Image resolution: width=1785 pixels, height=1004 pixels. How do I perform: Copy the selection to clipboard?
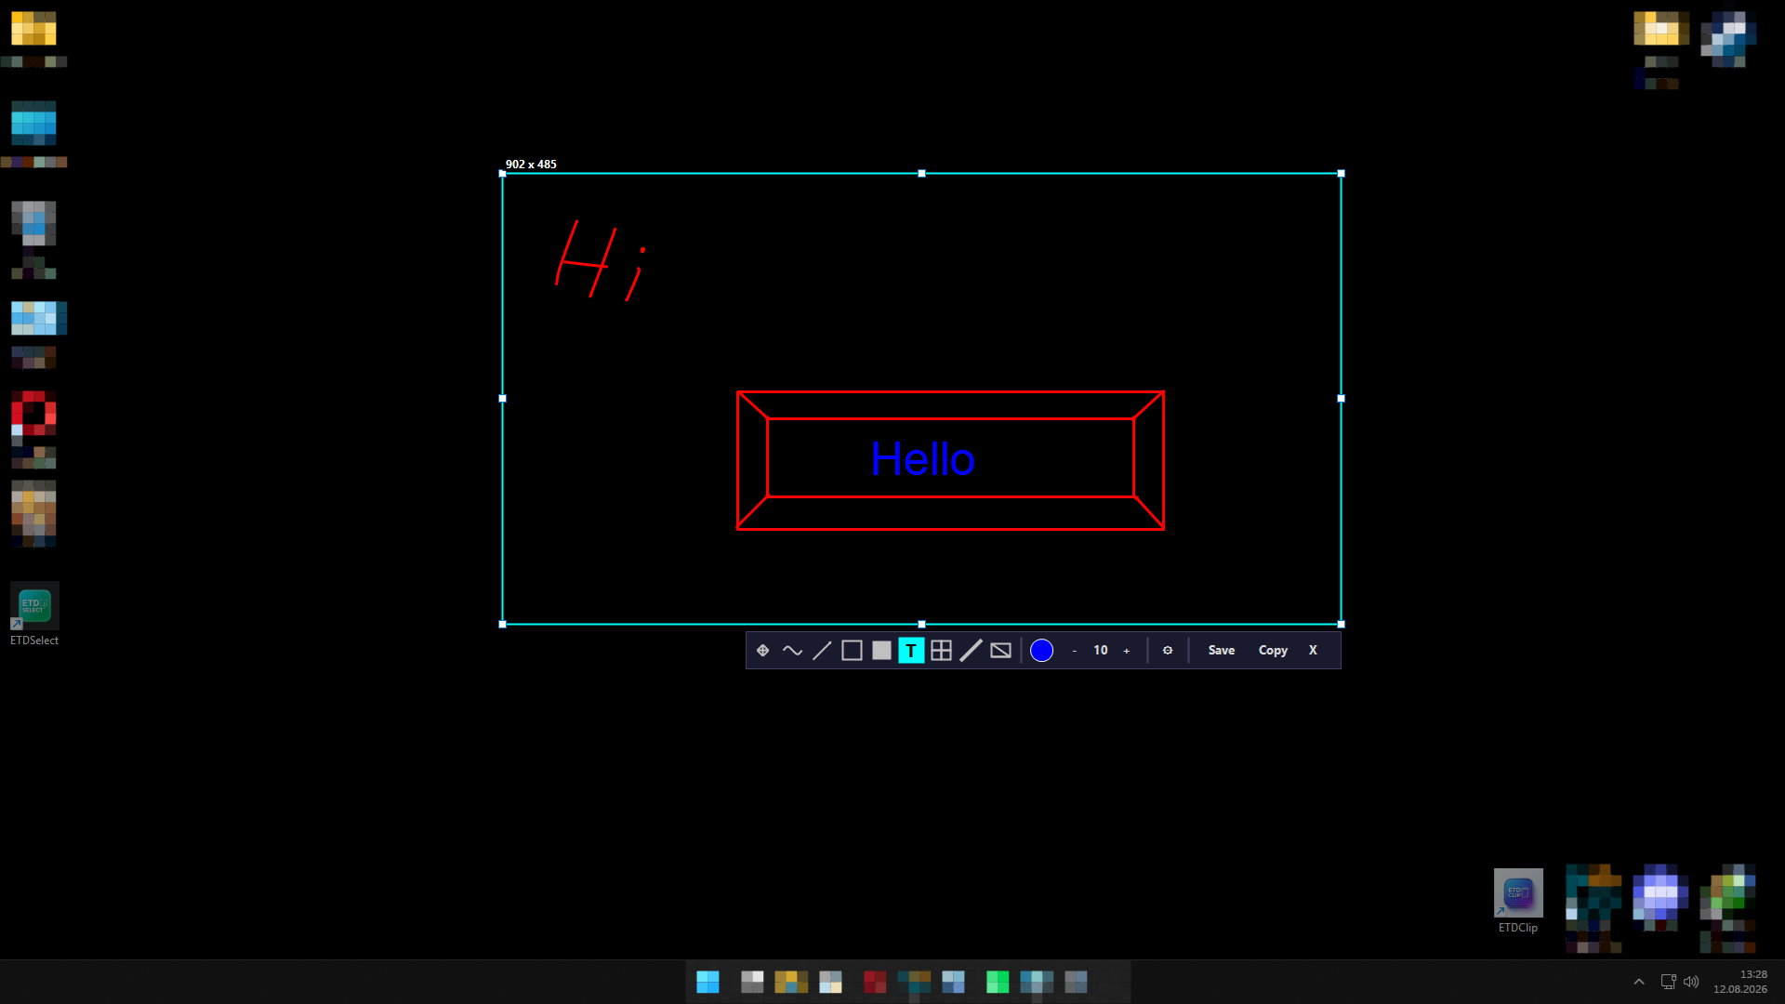(x=1273, y=651)
